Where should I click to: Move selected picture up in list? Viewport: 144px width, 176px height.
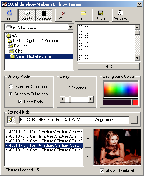[x=88, y=138]
